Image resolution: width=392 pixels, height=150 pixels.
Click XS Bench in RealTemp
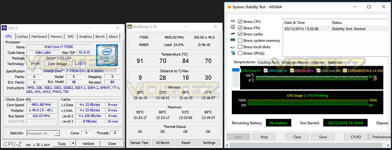(x=163, y=142)
